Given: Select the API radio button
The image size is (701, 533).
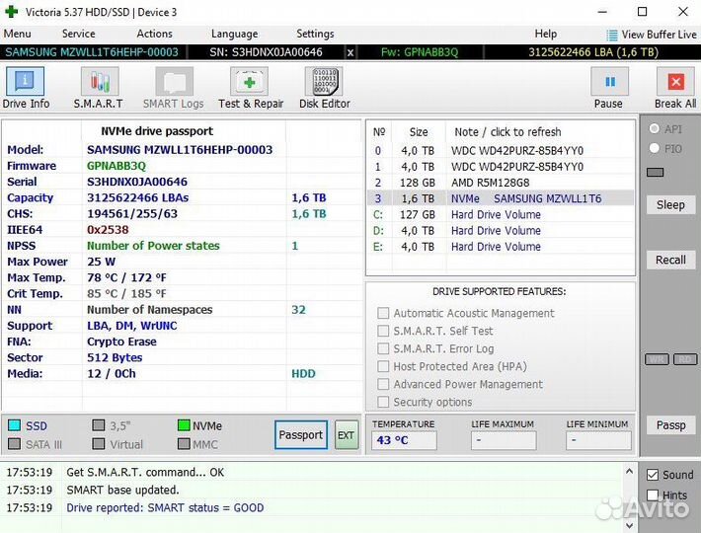Looking at the screenshot, I should tap(655, 128).
